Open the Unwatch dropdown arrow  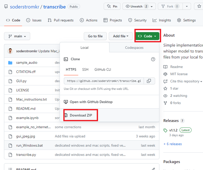coord(151,6)
